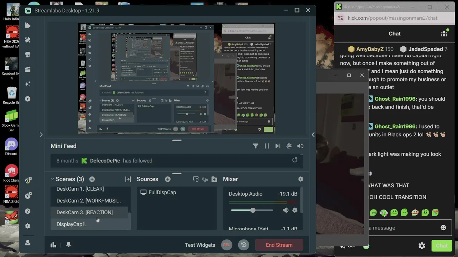The image size is (458, 257).
Task: Open site information icon in Kick address bar
Action: pyautogui.click(x=341, y=18)
